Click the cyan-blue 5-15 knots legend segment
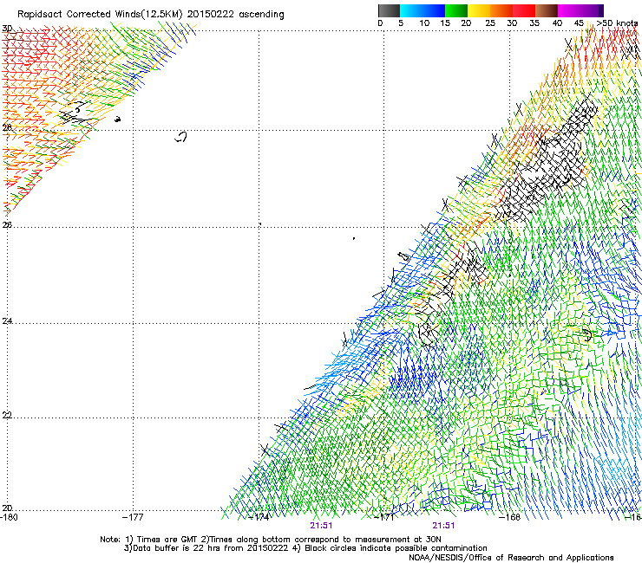 pyautogui.click(x=423, y=10)
